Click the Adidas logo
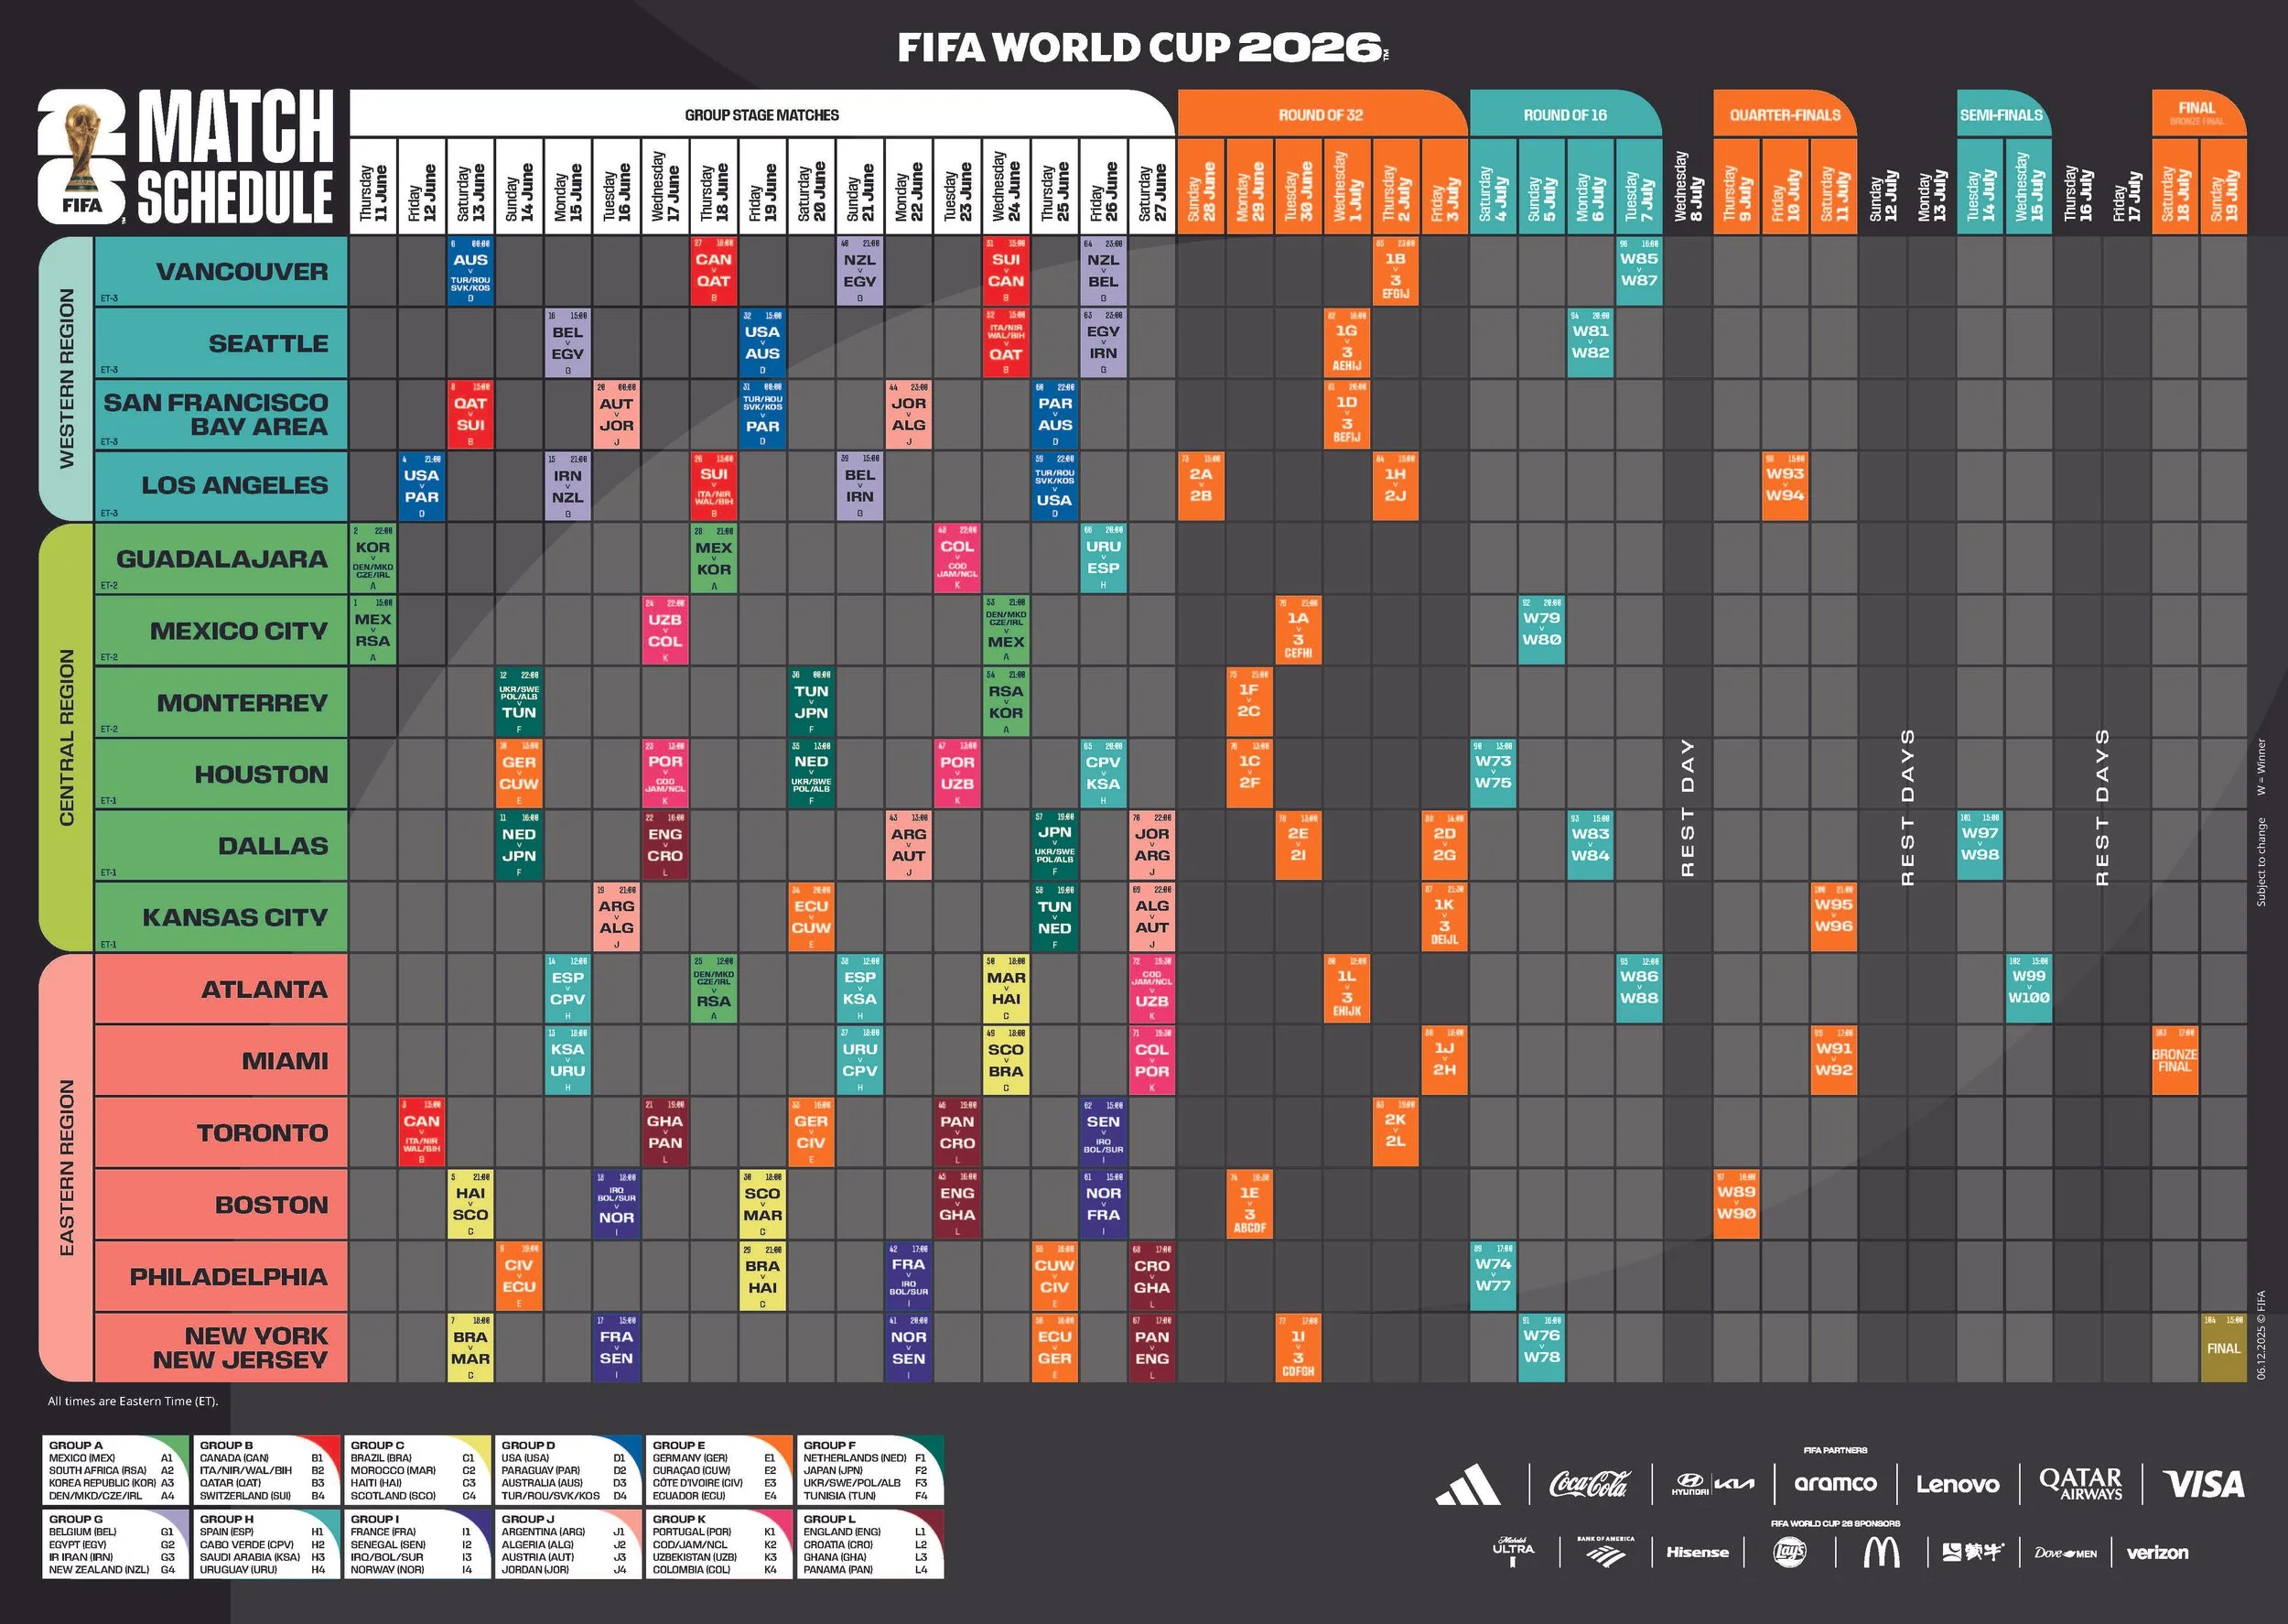The width and height of the screenshot is (2288, 1624). 1467,1484
